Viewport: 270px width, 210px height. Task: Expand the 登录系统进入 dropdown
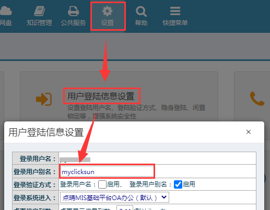[114, 197]
